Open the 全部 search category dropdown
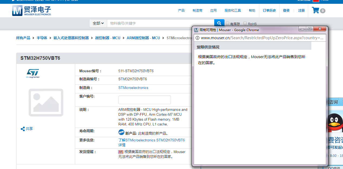Viewport: 343px width, 169px height. (98, 23)
